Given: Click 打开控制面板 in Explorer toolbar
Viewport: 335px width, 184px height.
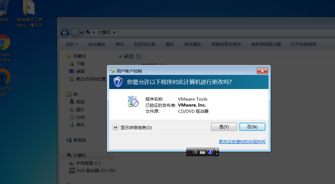Looking at the screenshot, I should pos(304,44).
